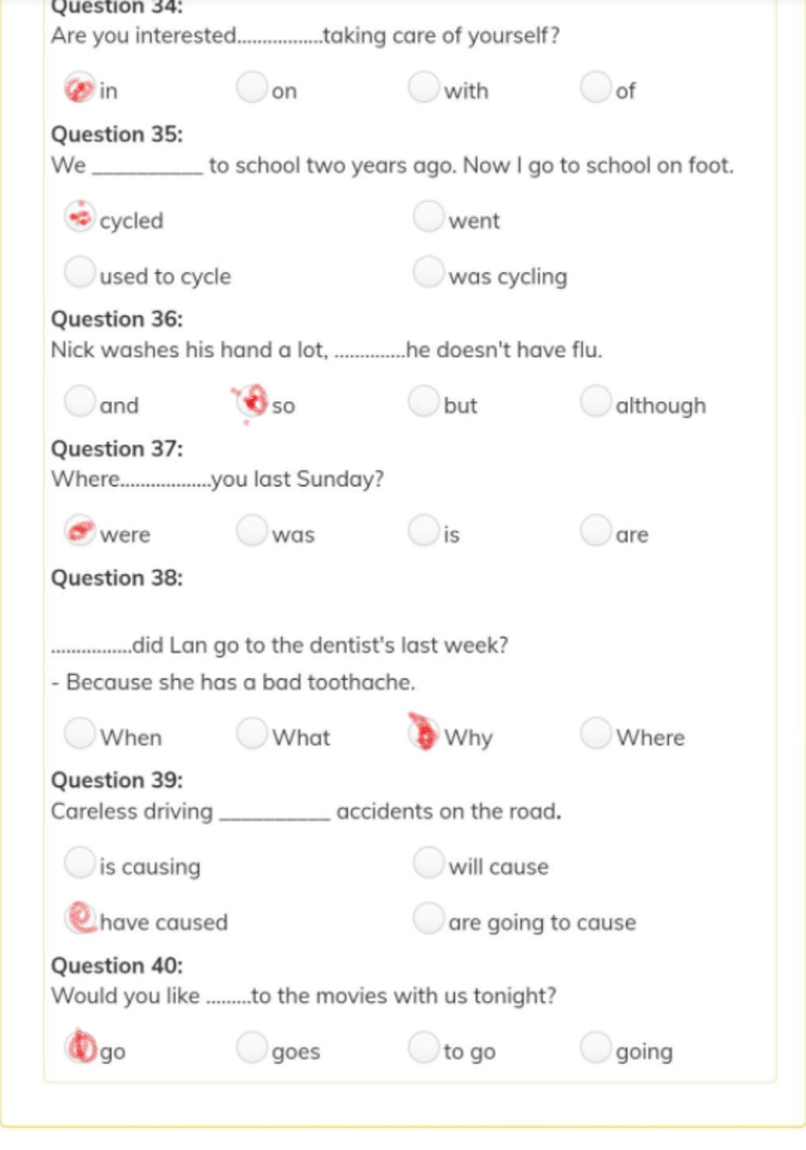Pick 'went' for Question 35
This screenshot has width=806, height=1150.
[429, 217]
